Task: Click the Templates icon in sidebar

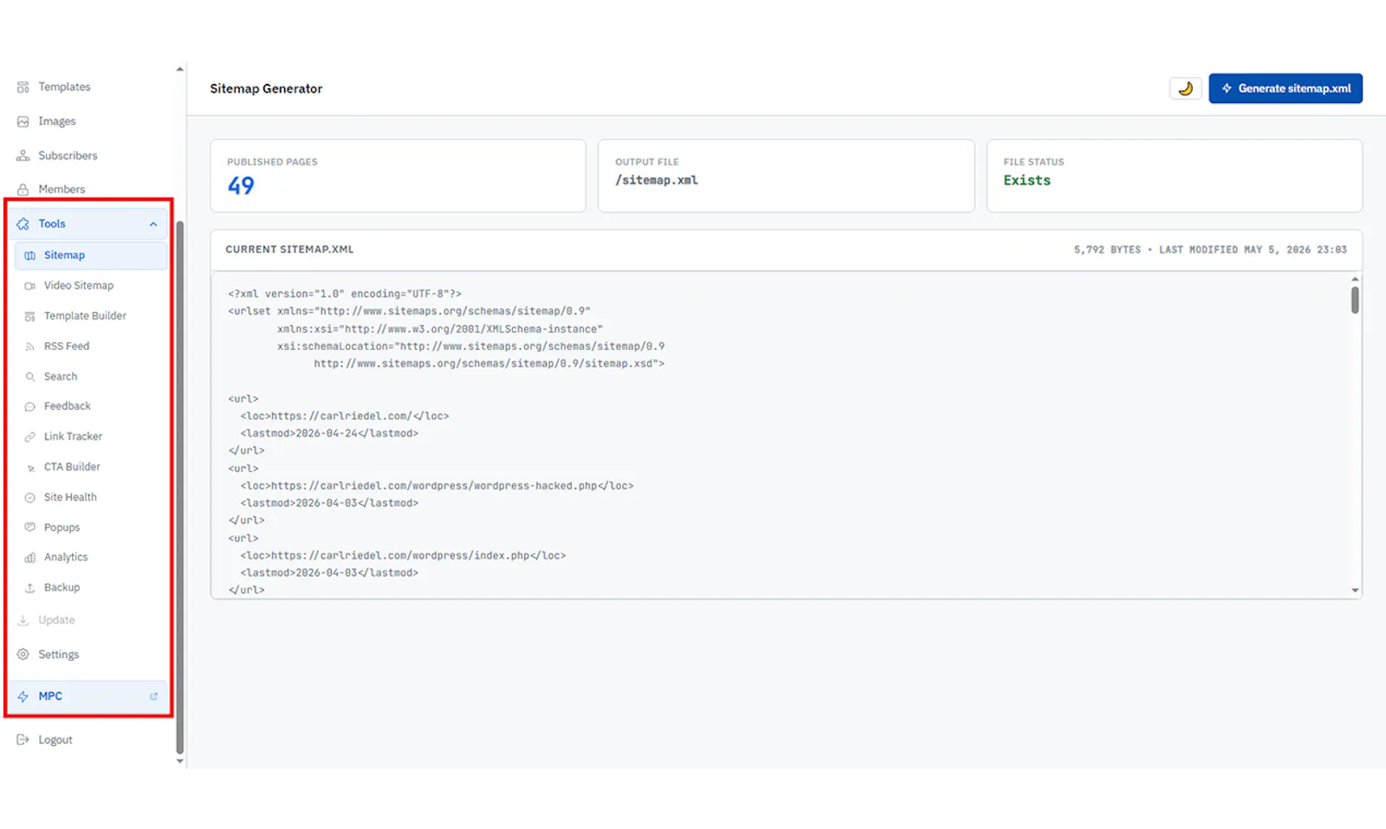Action: 23,87
